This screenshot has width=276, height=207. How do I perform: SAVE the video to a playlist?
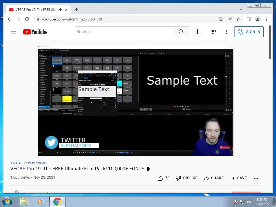[x=238, y=178]
